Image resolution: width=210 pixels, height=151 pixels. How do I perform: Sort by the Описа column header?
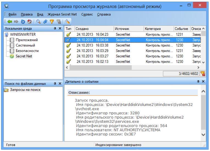(196, 29)
